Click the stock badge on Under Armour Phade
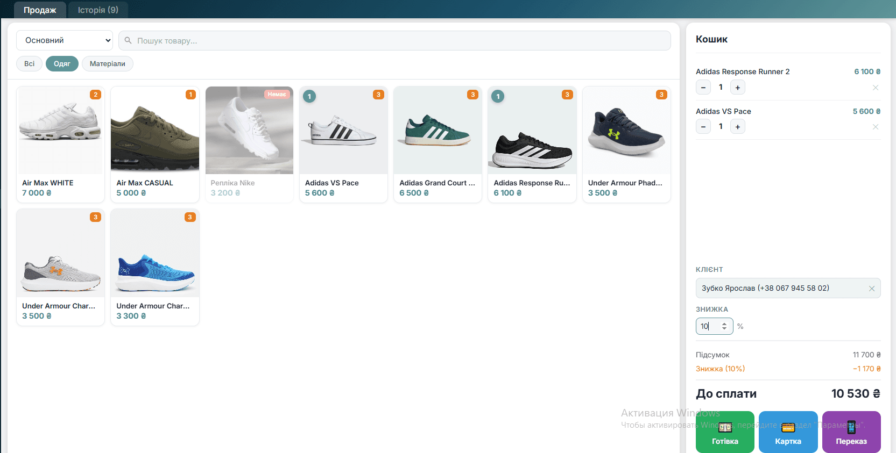Image resolution: width=896 pixels, height=453 pixels. tap(661, 95)
